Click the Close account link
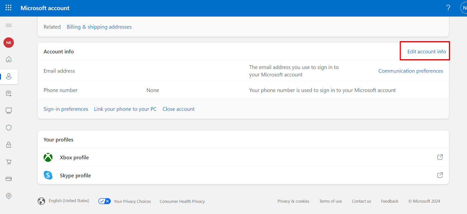This screenshot has height=214, width=467. [x=179, y=109]
